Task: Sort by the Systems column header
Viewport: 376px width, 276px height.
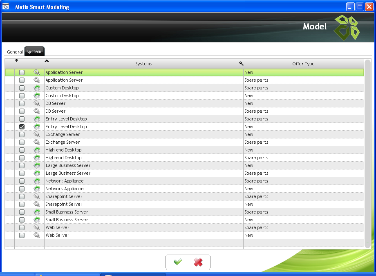Action: 143,64
